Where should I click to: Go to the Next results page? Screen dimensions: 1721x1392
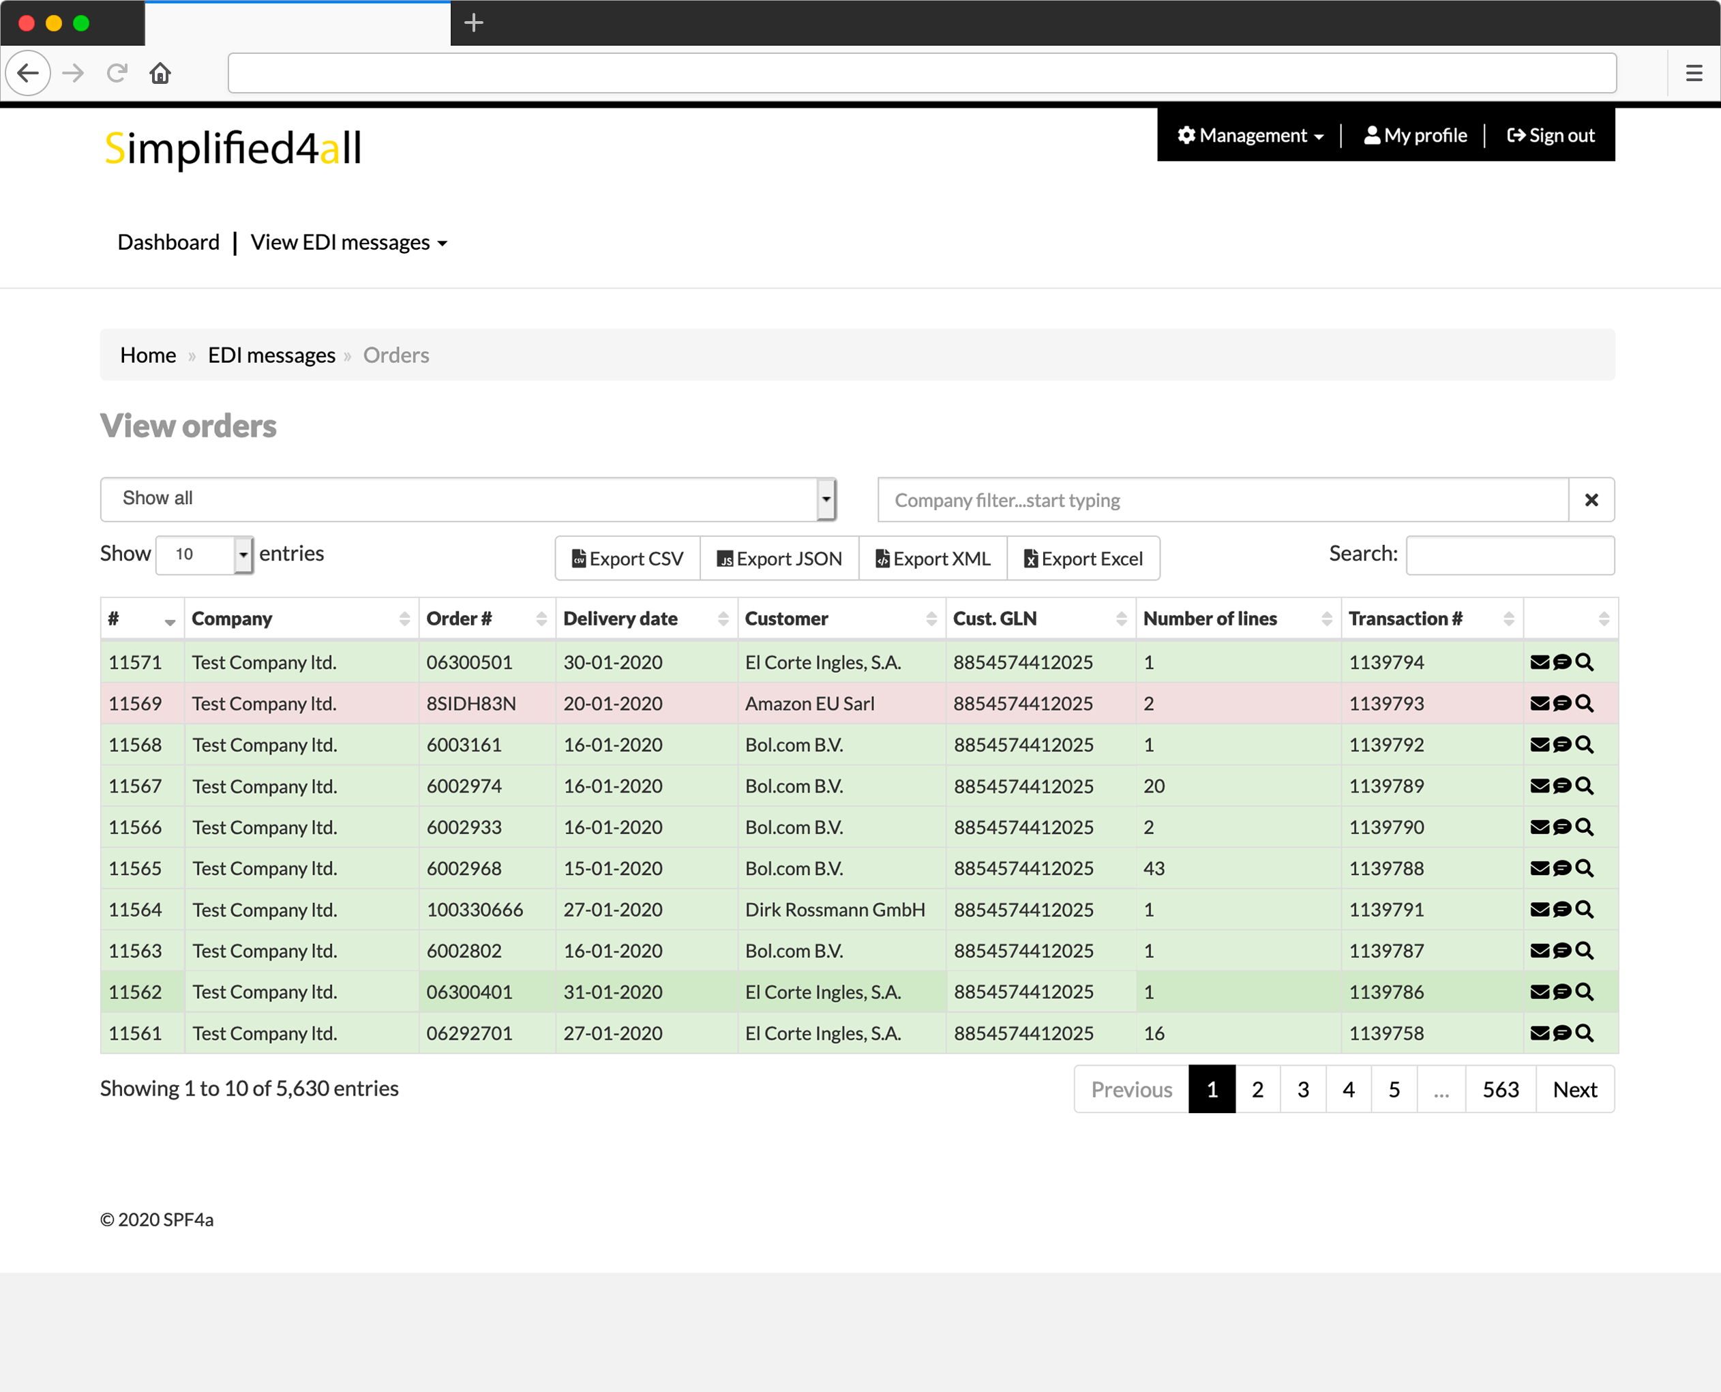(1574, 1089)
